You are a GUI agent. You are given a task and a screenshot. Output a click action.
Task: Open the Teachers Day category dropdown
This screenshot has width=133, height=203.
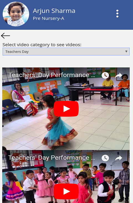(66, 52)
